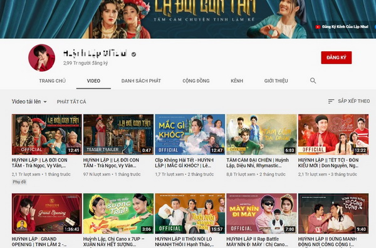The width and height of the screenshot is (376, 248).
Task: Click the 2,1 Tr lượt xem • 3 tháng trước text
Action: (x=328, y=174)
